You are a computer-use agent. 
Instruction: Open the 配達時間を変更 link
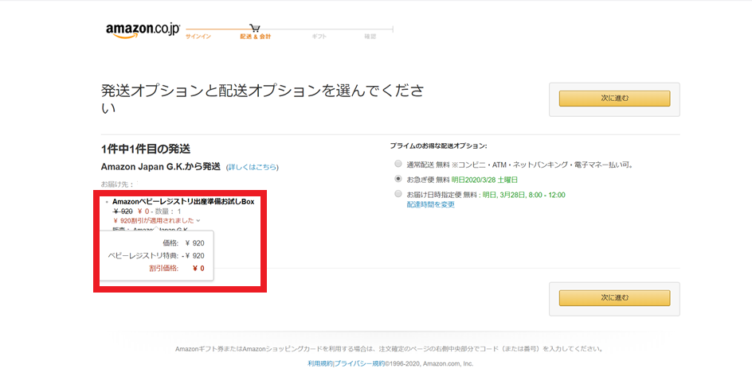(x=431, y=205)
